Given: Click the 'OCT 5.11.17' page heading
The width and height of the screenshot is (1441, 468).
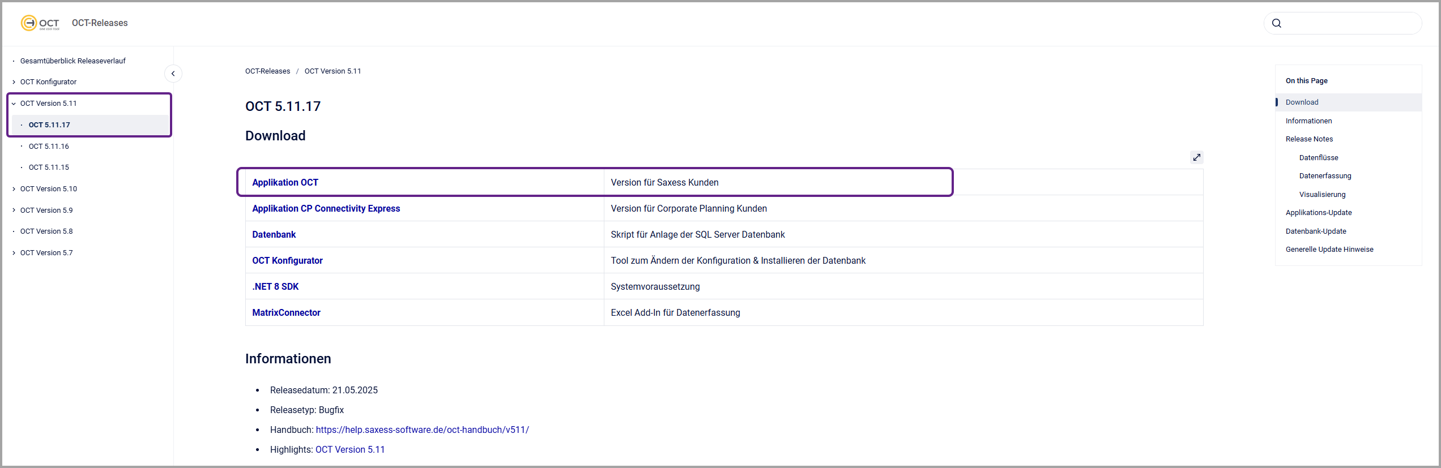Looking at the screenshot, I should tap(283, 106).
